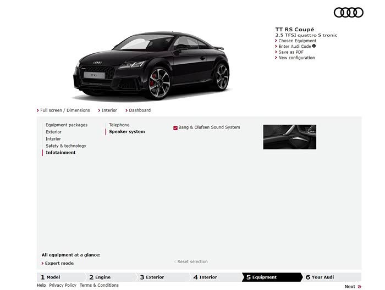The image size is (385, 290).
Task: Click the Bang & Olufsen speaker thumbnail
Action: 289,137
